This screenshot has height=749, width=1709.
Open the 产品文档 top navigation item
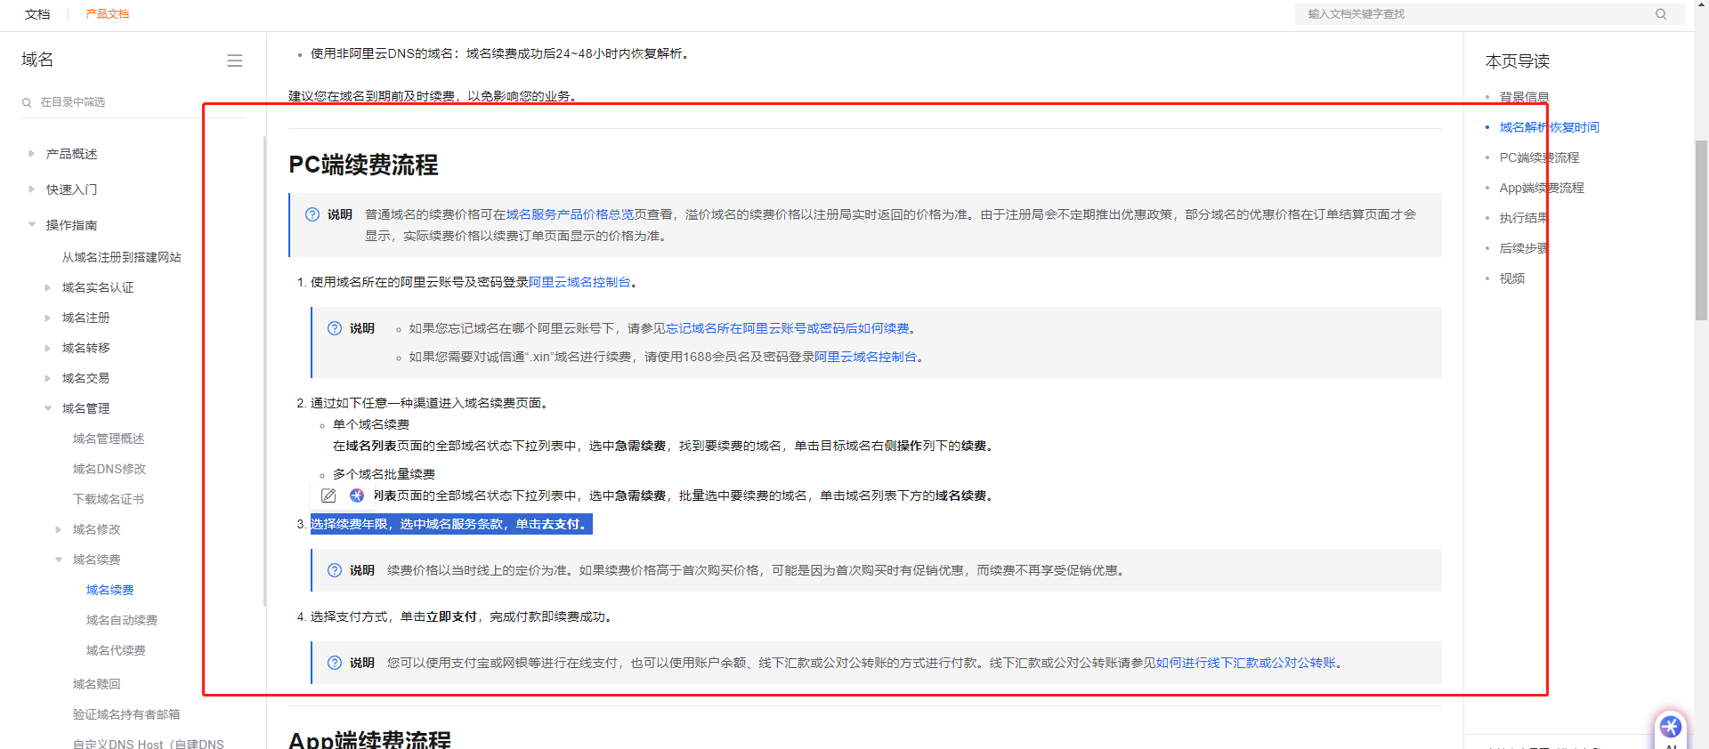point(108,14)
